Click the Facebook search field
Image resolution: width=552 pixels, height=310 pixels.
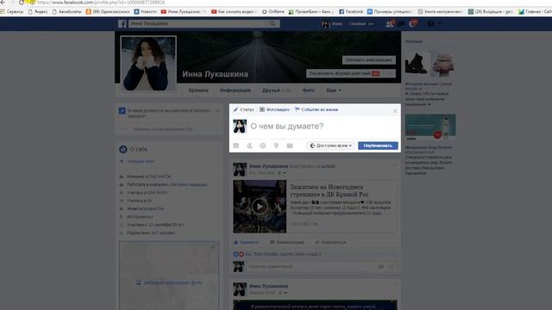[x=199, y=23]
